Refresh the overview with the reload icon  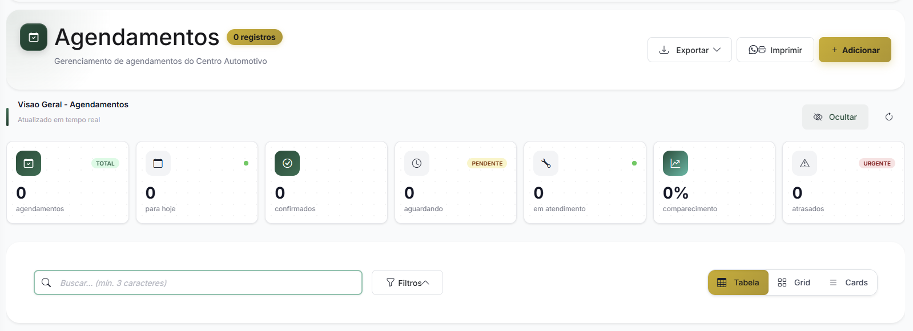[x=889, y=117]
